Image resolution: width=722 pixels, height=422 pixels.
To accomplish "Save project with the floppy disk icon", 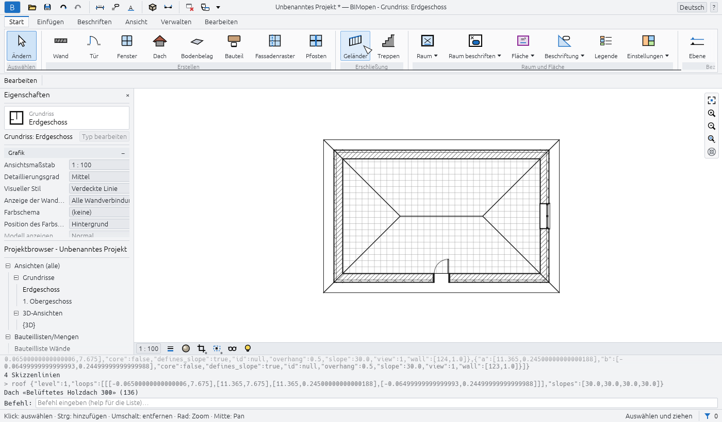I will [x=47, y=7].
